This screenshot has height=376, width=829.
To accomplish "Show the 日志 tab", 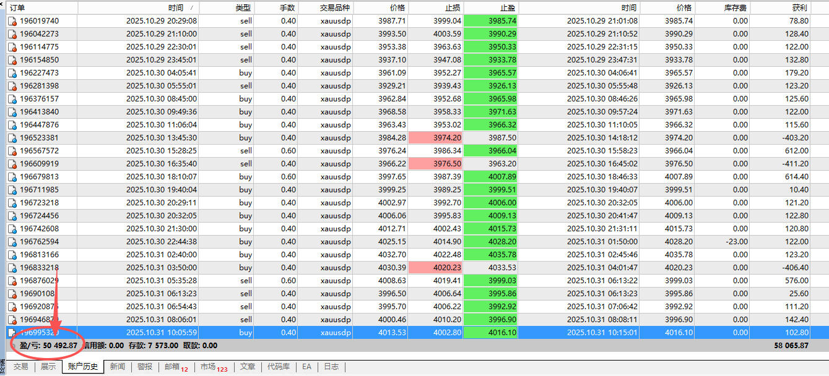I will [x=331, y=367].
